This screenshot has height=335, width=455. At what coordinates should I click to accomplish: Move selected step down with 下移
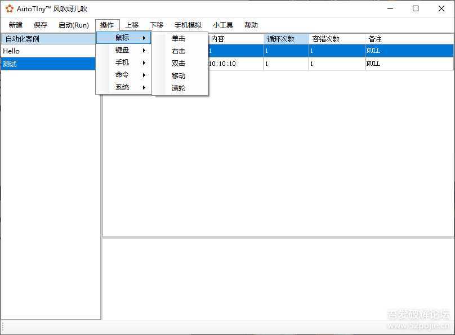[x=156, y=25]
